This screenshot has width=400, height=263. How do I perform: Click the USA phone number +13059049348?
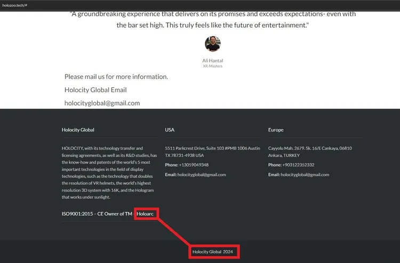(194, 165)
